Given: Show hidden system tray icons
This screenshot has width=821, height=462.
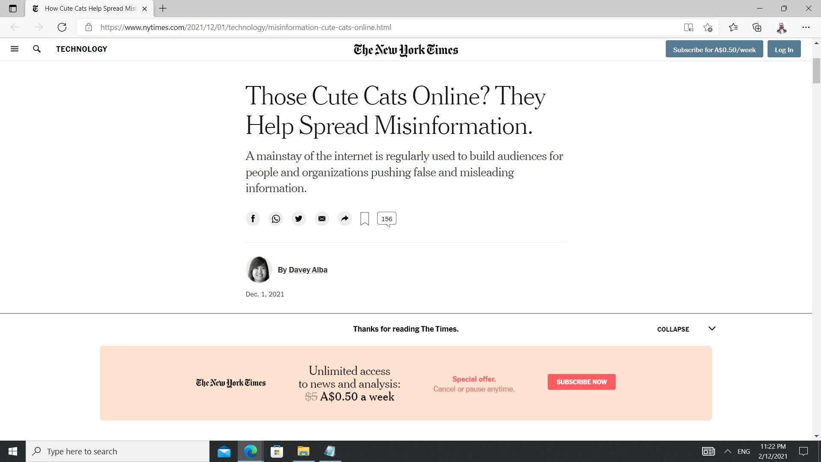Looking at the screenshot, I should pos(727,451).
